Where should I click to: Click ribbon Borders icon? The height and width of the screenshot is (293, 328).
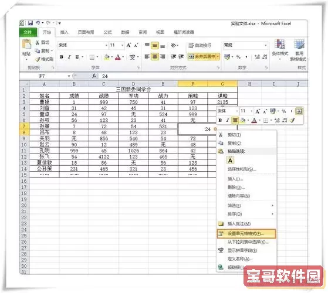tap(92, 57)
